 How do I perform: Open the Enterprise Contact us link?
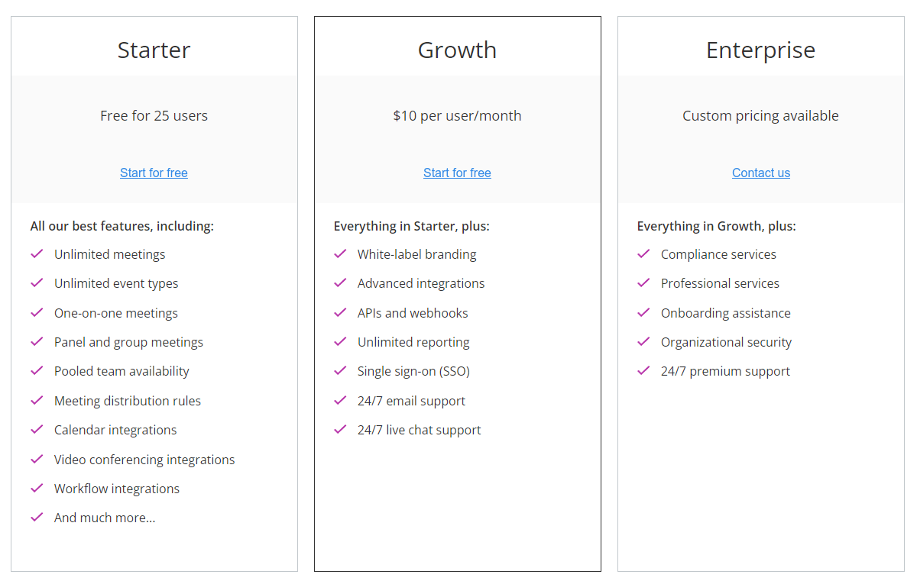[761, 173]
